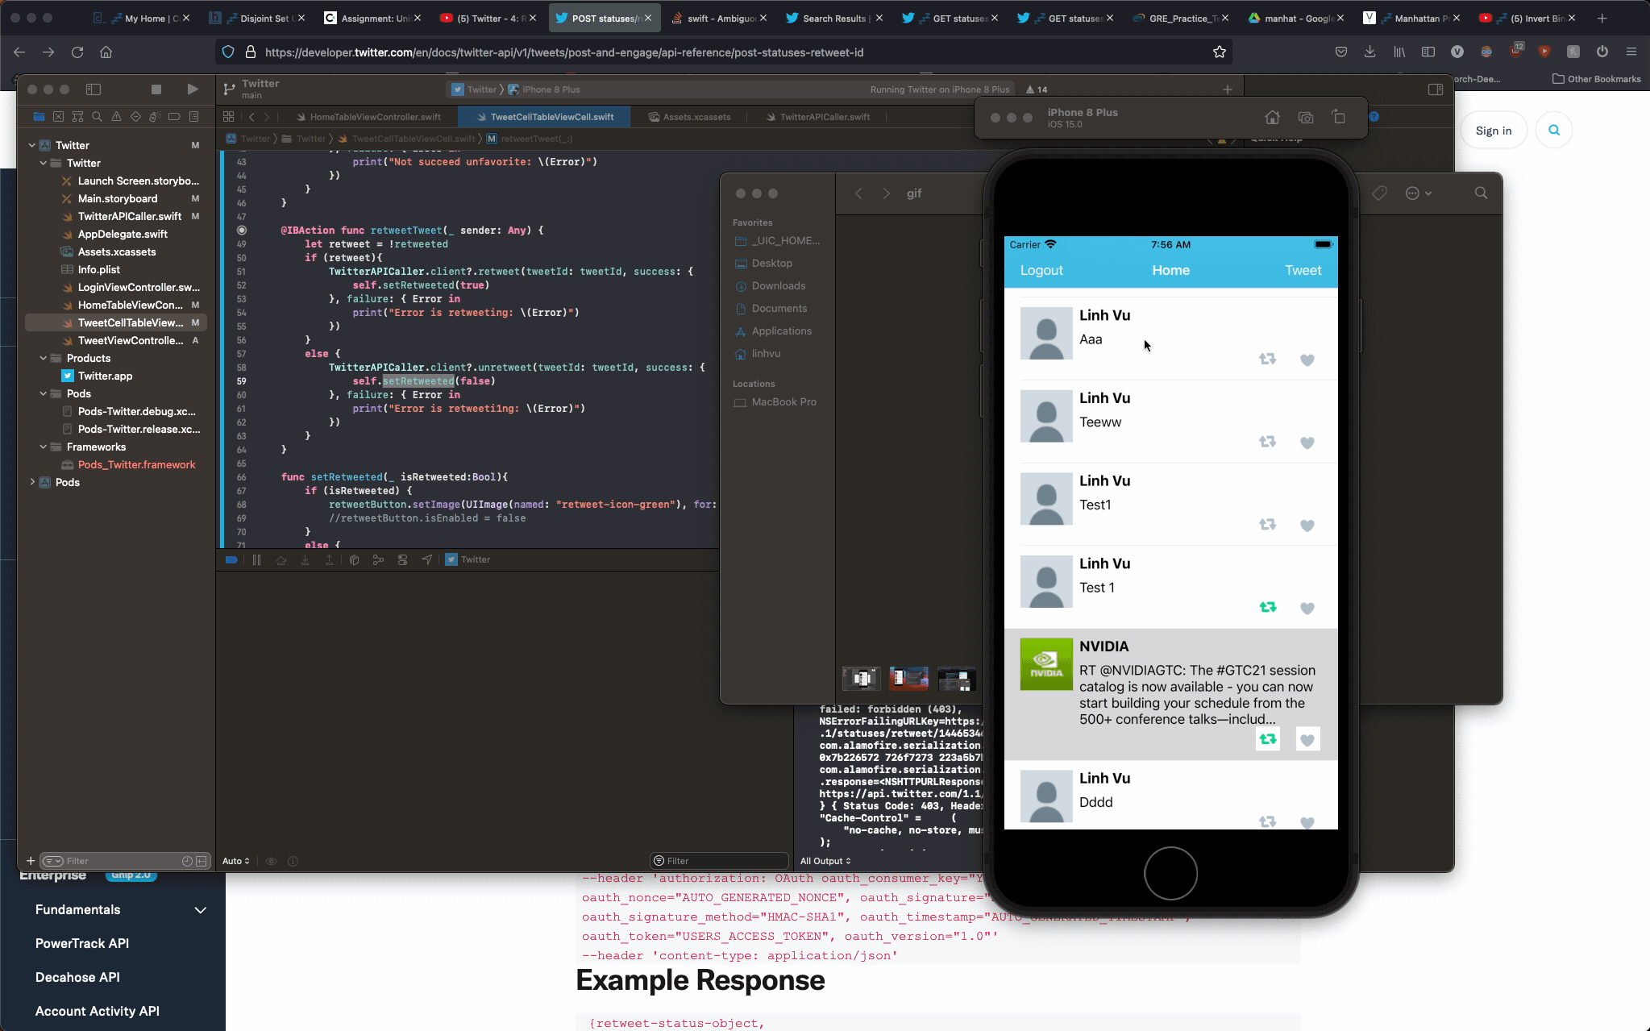Toggle breakpoints activation in debug bar
This screenshot has height=1031, width=1650.
[x=231, y=559]
